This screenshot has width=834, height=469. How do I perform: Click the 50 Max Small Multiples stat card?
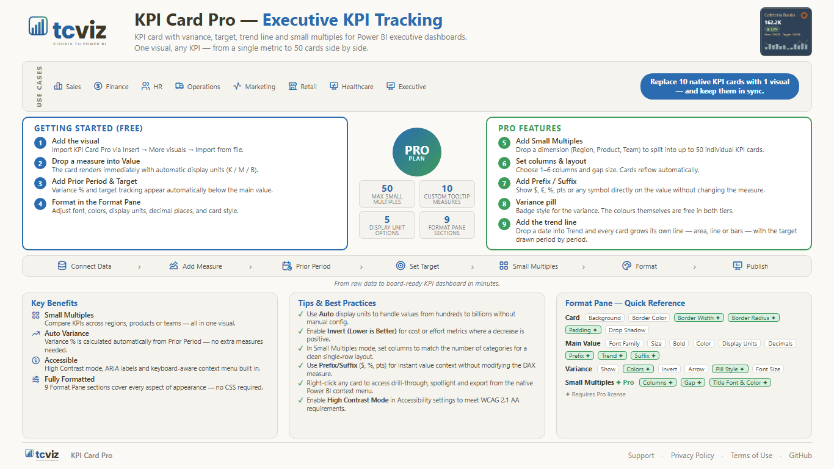click(x=387, y=194)
